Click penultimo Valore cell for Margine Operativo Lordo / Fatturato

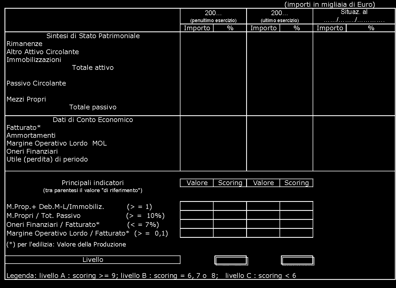(x=197, y=233)
